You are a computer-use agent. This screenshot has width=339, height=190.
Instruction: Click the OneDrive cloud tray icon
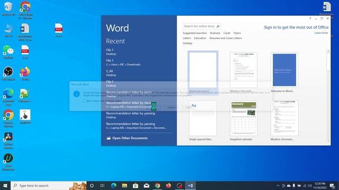[289, 185]
